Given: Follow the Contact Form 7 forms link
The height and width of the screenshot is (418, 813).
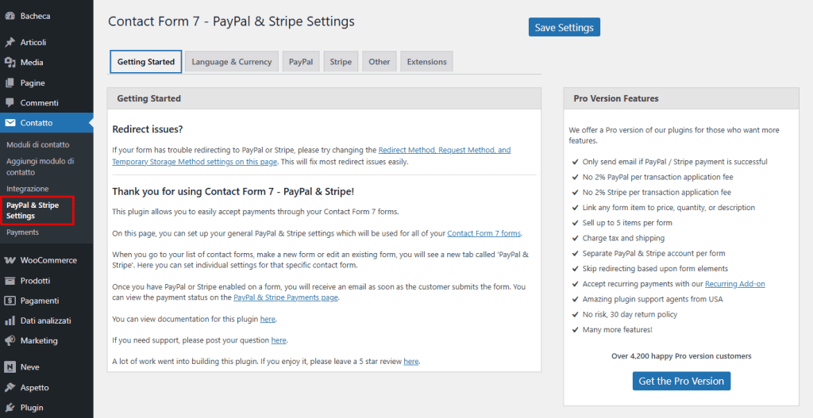Looking at the screenshot, I should [x=484, y=234].
